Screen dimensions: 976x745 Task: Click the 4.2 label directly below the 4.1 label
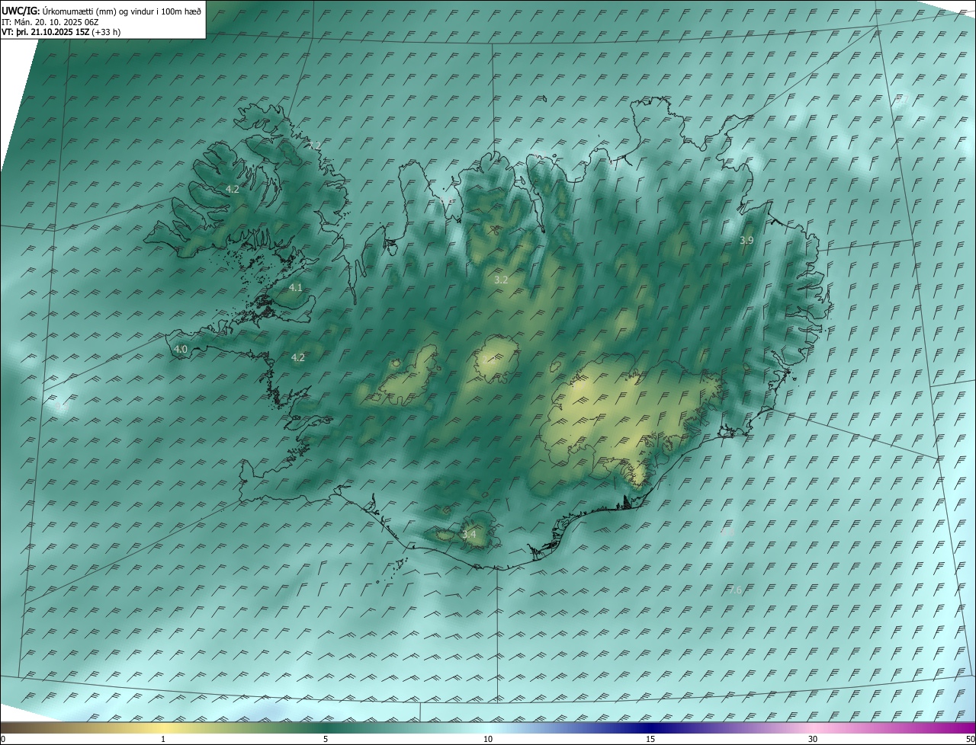(298, 357)
